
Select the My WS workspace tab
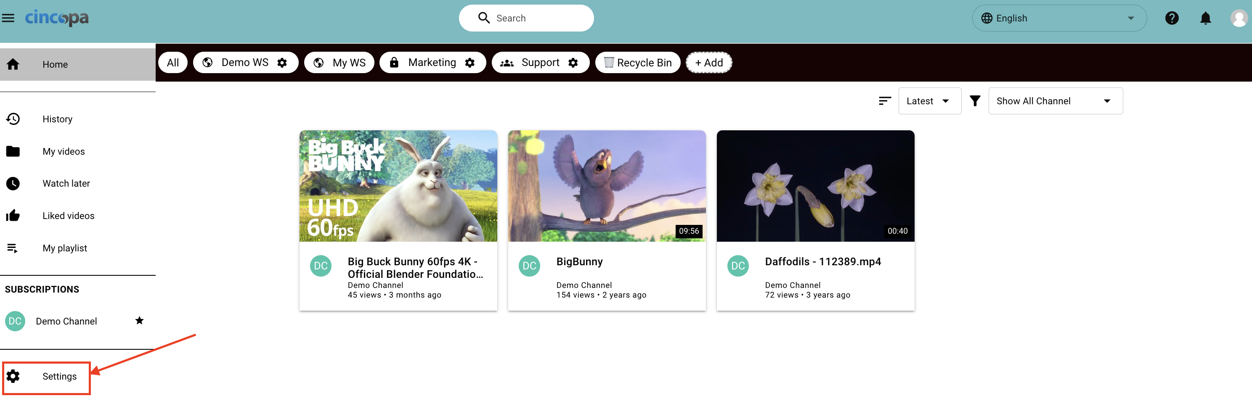(x=339, y=63)
